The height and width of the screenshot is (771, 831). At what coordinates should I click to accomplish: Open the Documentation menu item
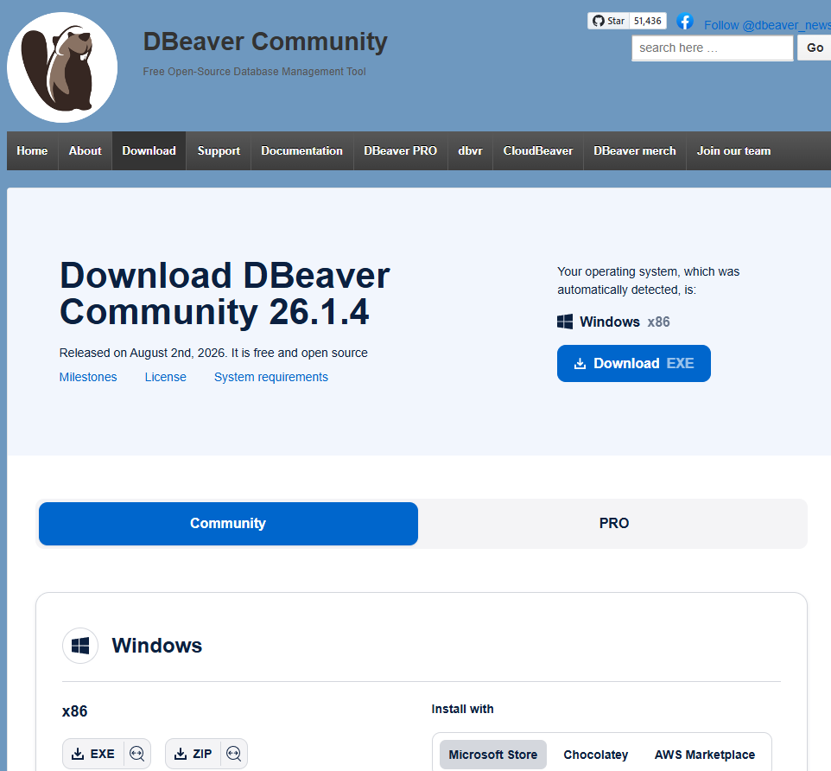coord(301,150)
